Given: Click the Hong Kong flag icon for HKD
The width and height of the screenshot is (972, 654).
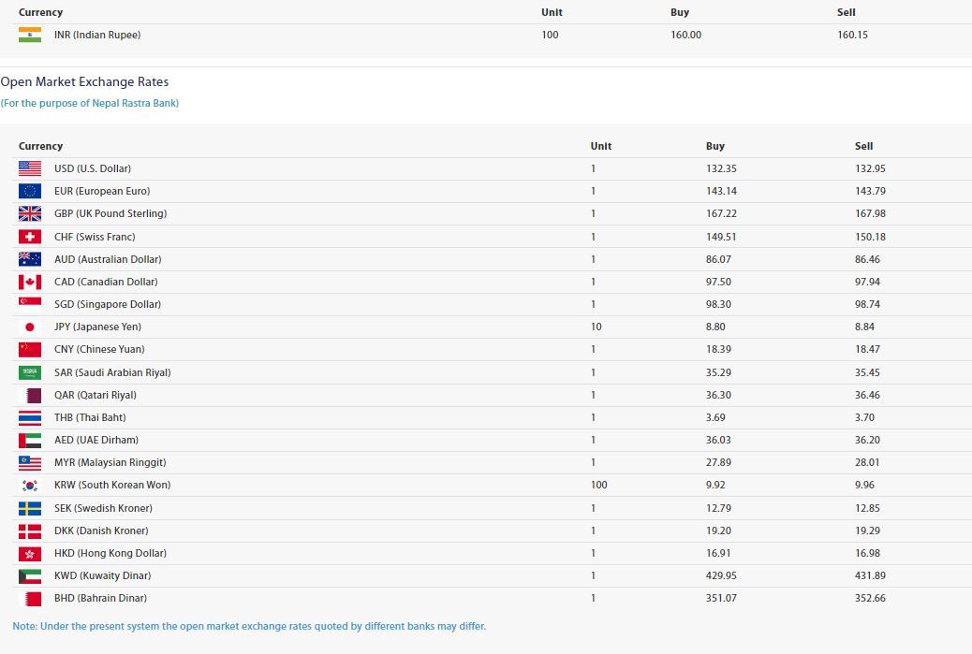Looking at the screenshot, I should click(x=30, y=553).
